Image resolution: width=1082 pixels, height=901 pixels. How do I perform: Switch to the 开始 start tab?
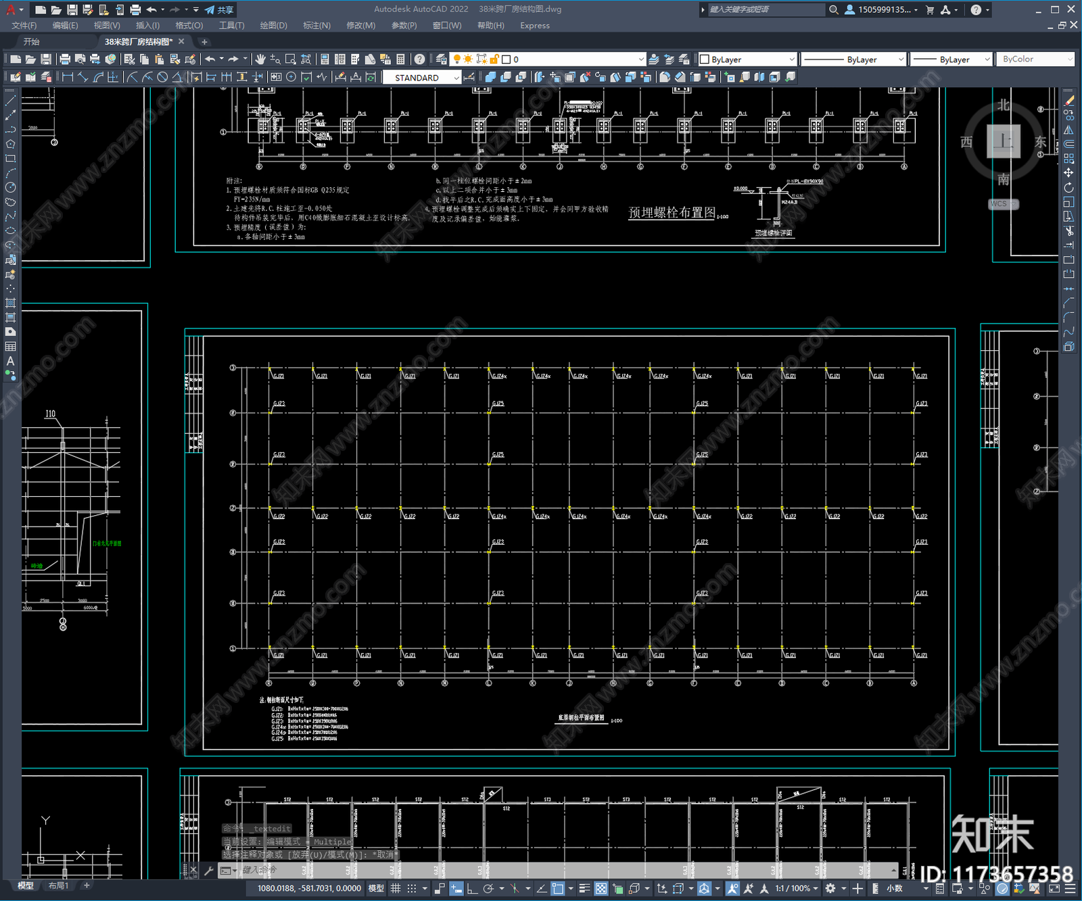click(32, 42)
